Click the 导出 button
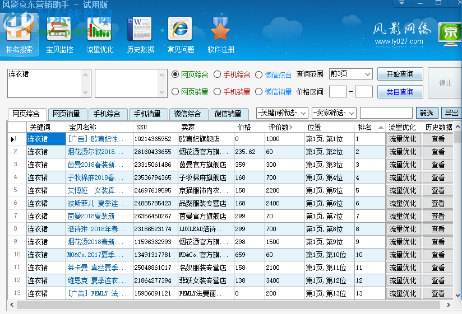462x314 pixels. click(451, 113)
